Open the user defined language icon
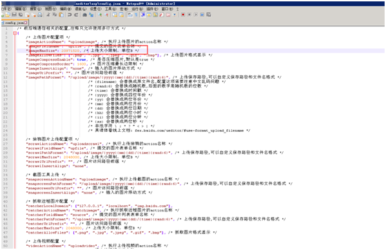This screenshot has width=386, height=250. pos(149,15)
